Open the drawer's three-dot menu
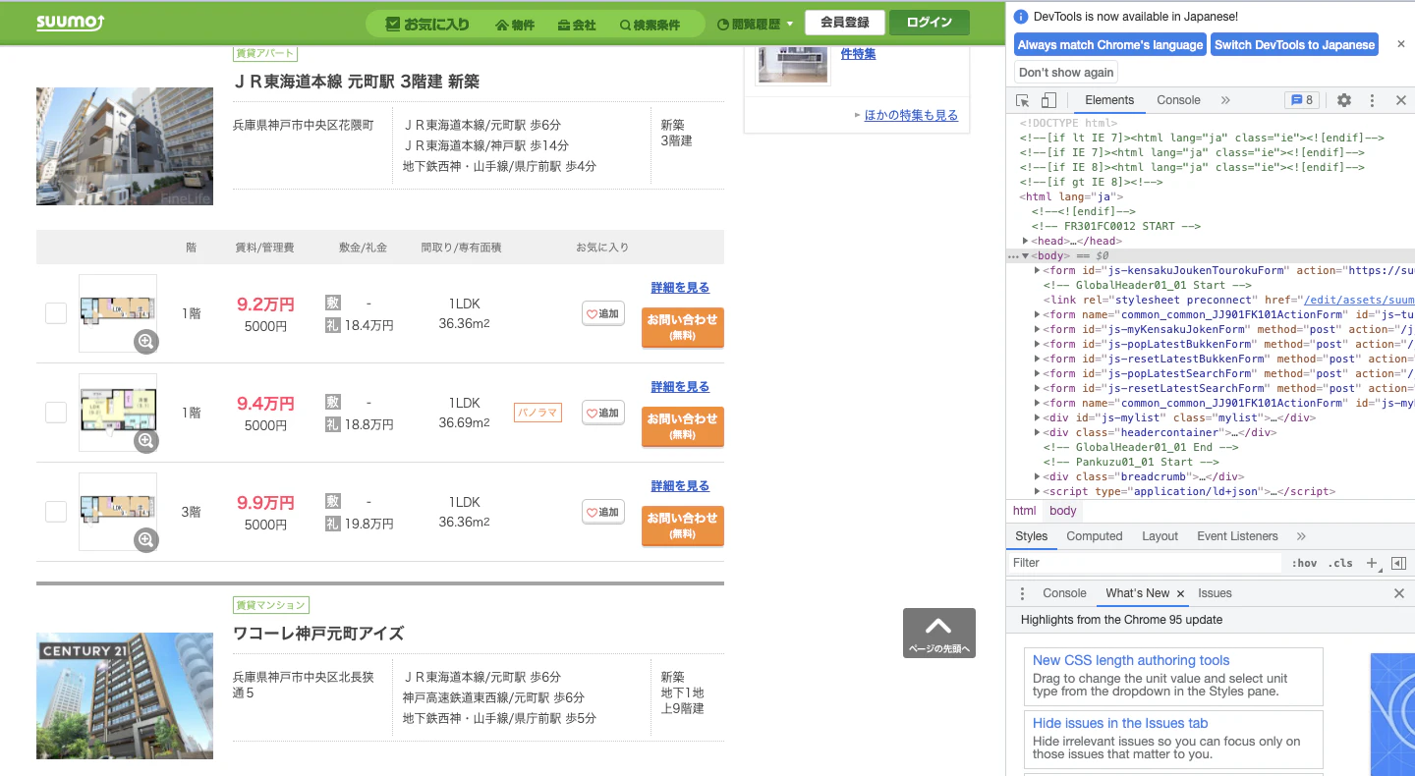Screen dimensions: 1415x776 pos(1022,593)
